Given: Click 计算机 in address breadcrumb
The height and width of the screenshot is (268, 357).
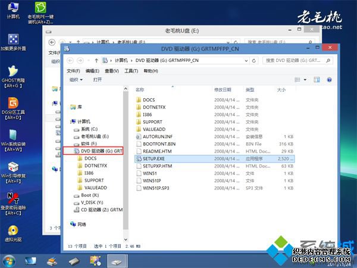Looking at the screenshot, I should point(121,60).
